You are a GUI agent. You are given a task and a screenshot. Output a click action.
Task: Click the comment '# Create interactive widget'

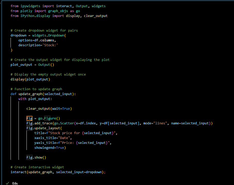(x=37, y=167)
